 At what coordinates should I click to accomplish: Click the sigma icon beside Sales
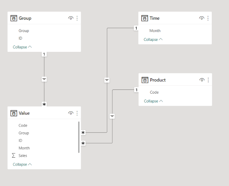coord(13,156)
